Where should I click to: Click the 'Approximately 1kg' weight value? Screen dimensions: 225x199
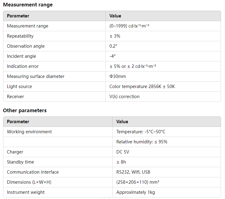[136, 192]
